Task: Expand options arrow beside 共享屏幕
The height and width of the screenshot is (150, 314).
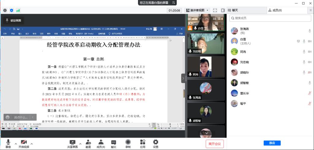Action: 80,143
